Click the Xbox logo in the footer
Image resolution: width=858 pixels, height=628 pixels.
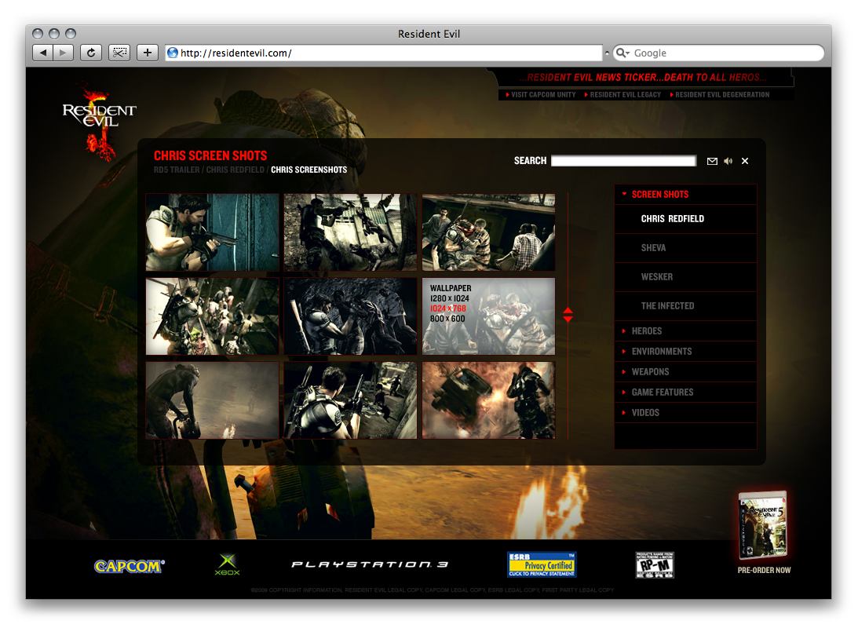(227, 564)
